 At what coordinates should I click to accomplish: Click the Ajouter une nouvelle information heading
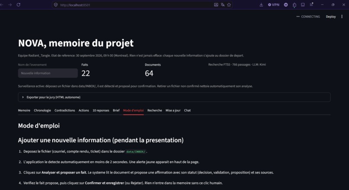101,140
